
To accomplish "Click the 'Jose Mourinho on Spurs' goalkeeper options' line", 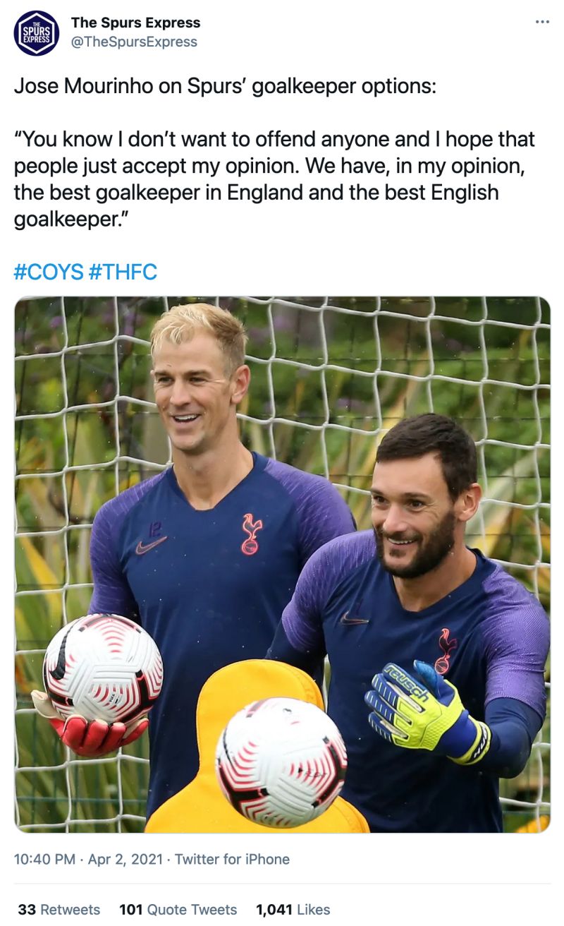I will click(x=225, y=87).
